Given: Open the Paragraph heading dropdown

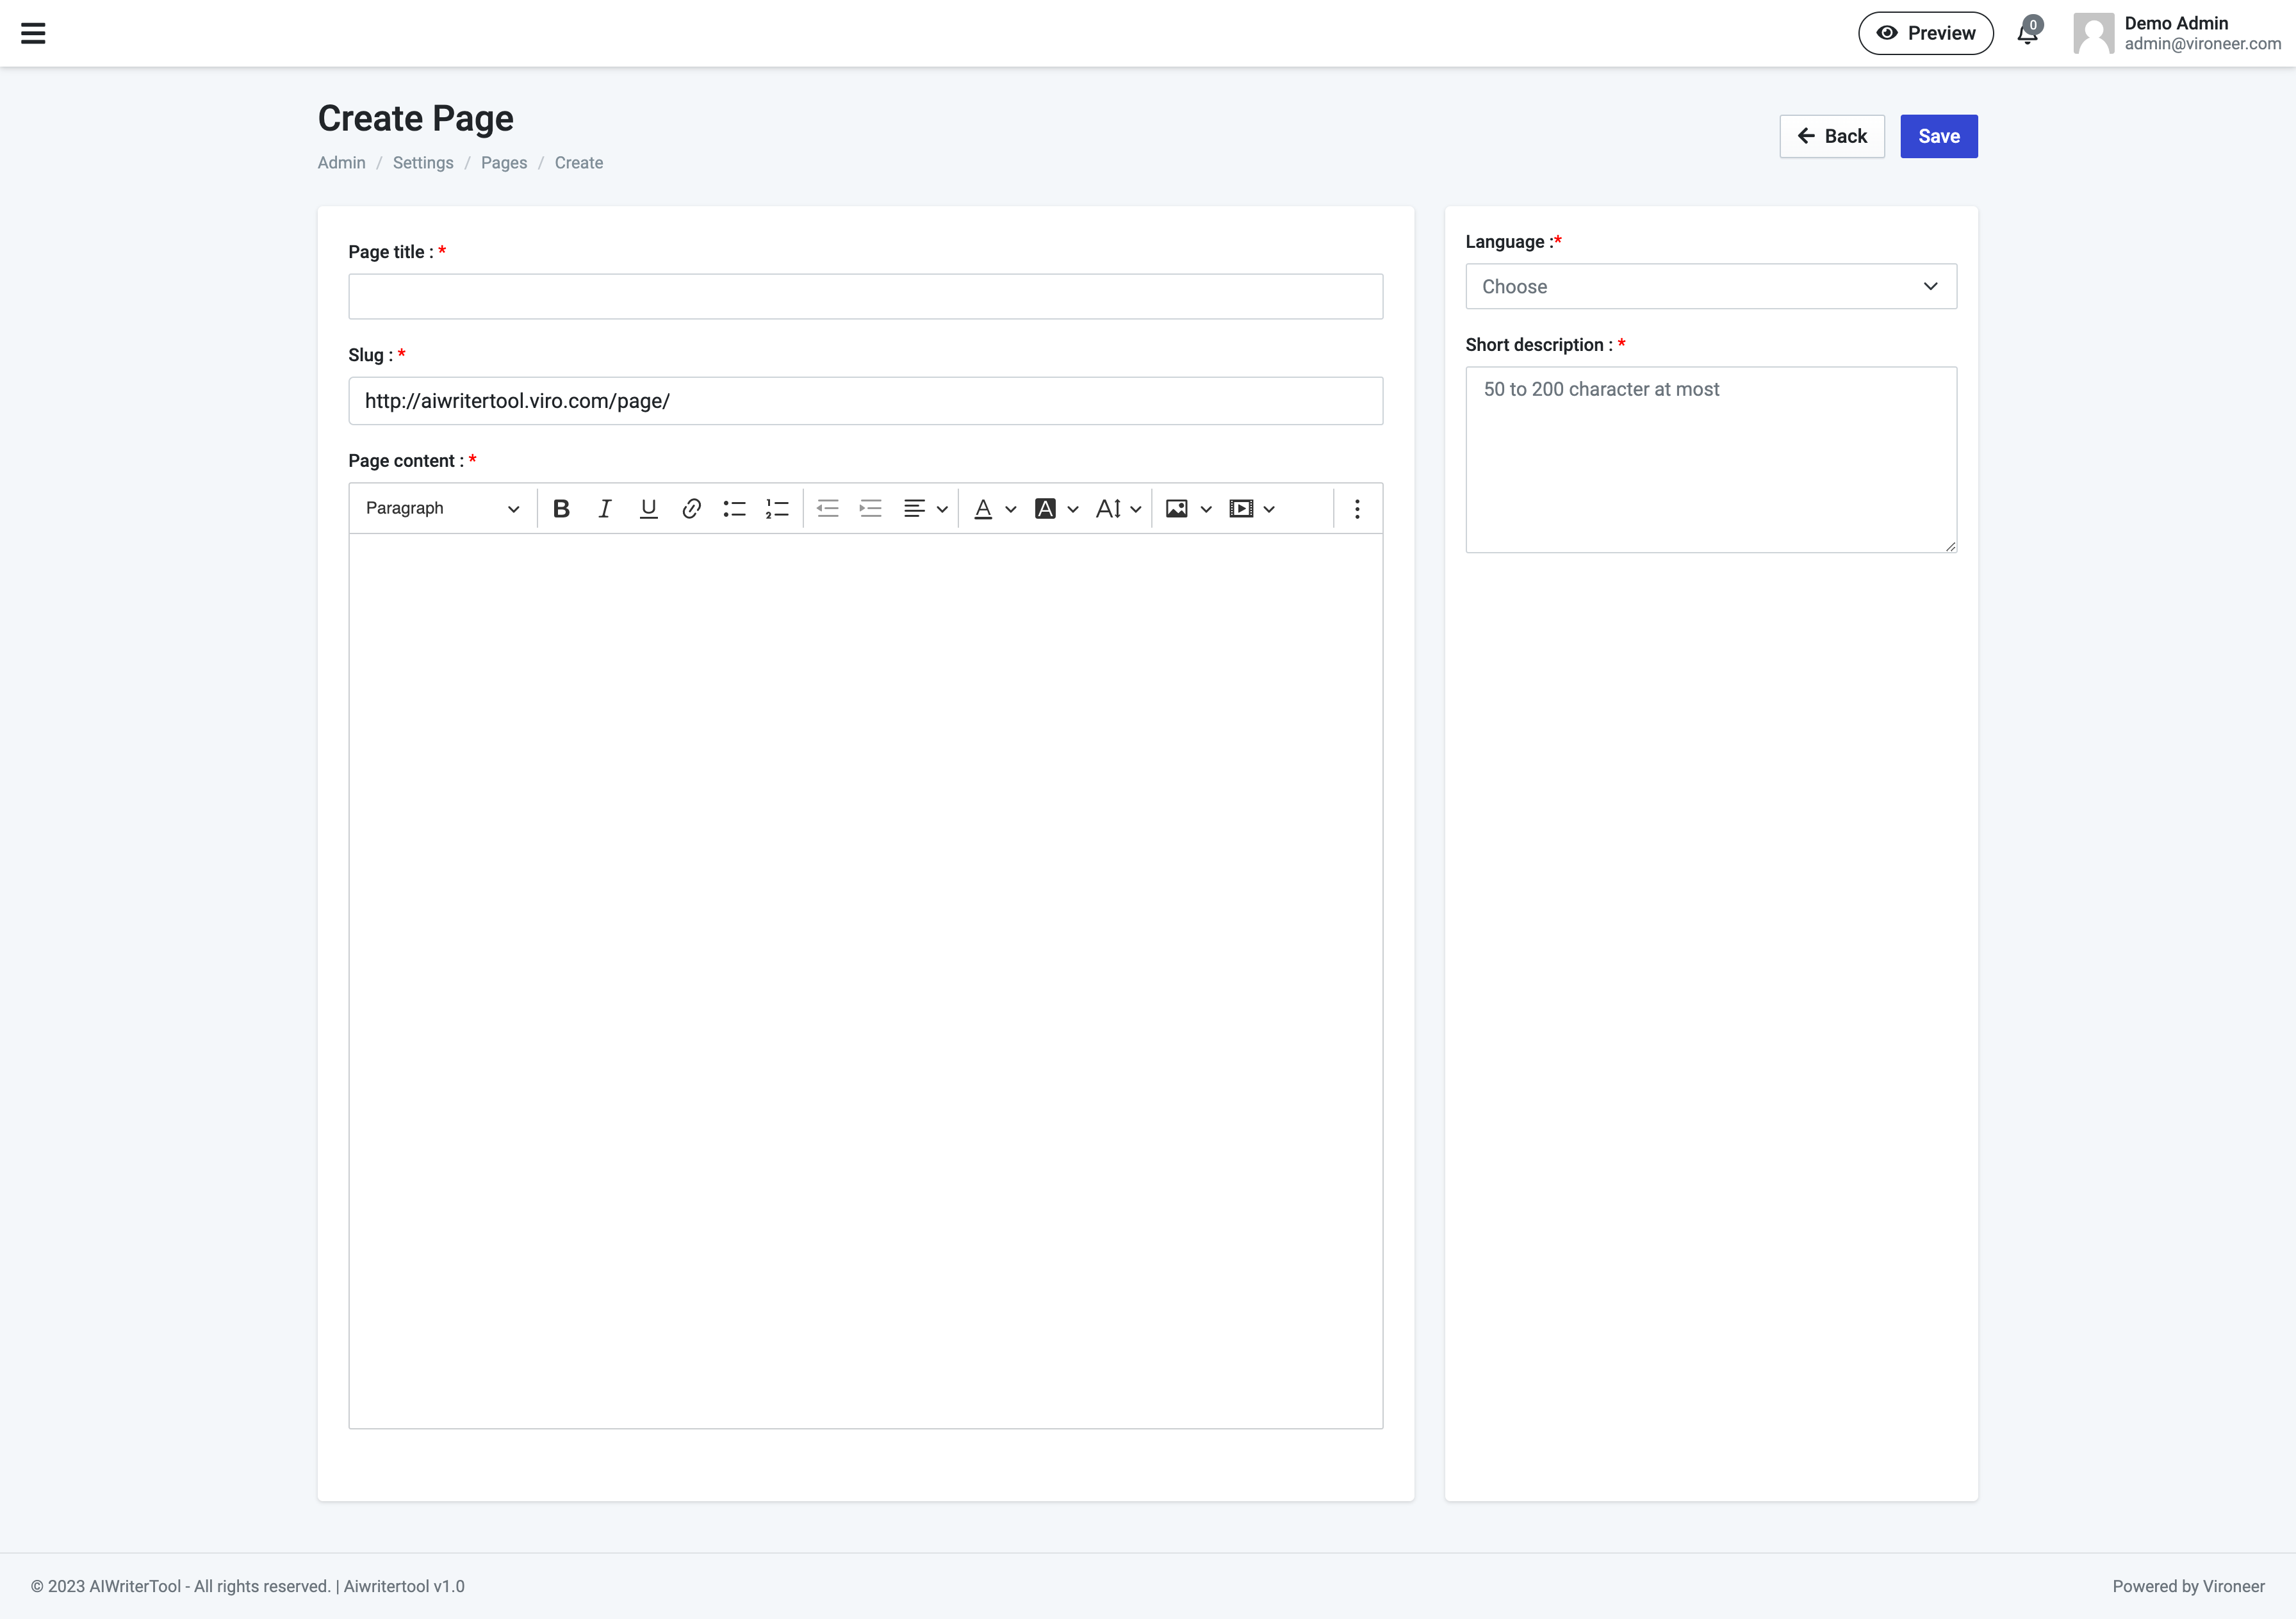Looking at the screenshot, I should [x=442, y=508].
